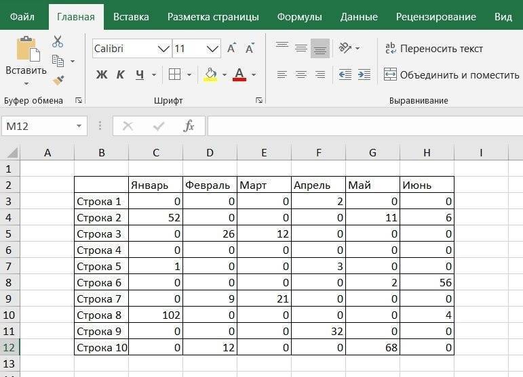523x377 pixels.
Task: Open borders dropdown arrow
Action: [189, 75]
